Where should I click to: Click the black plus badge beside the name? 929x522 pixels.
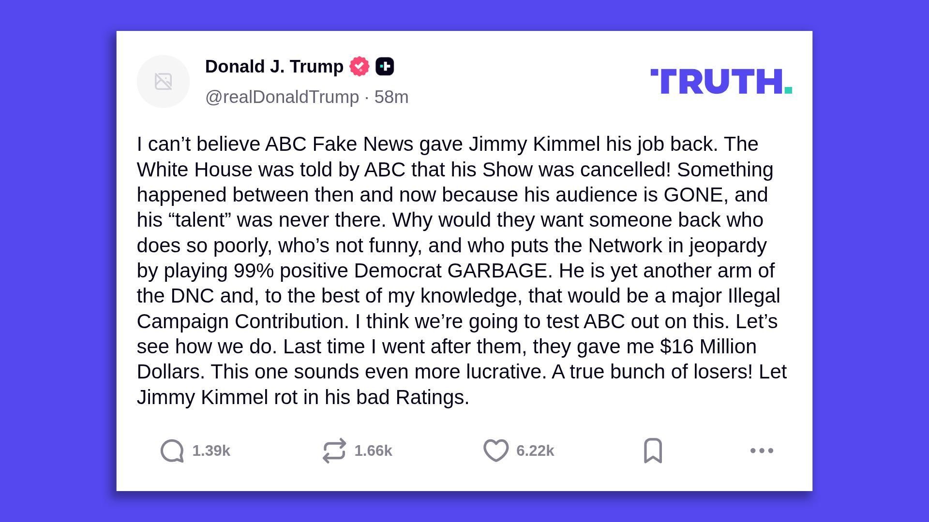385,66
